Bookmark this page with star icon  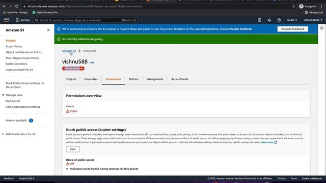[x=293, y=6]
